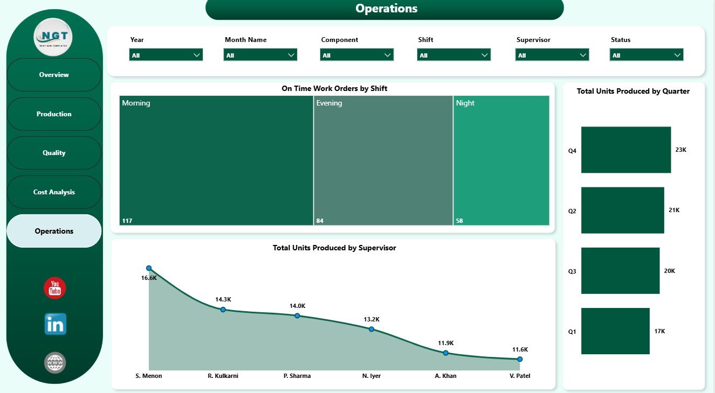Select the S. Menon data point marker

149,268
